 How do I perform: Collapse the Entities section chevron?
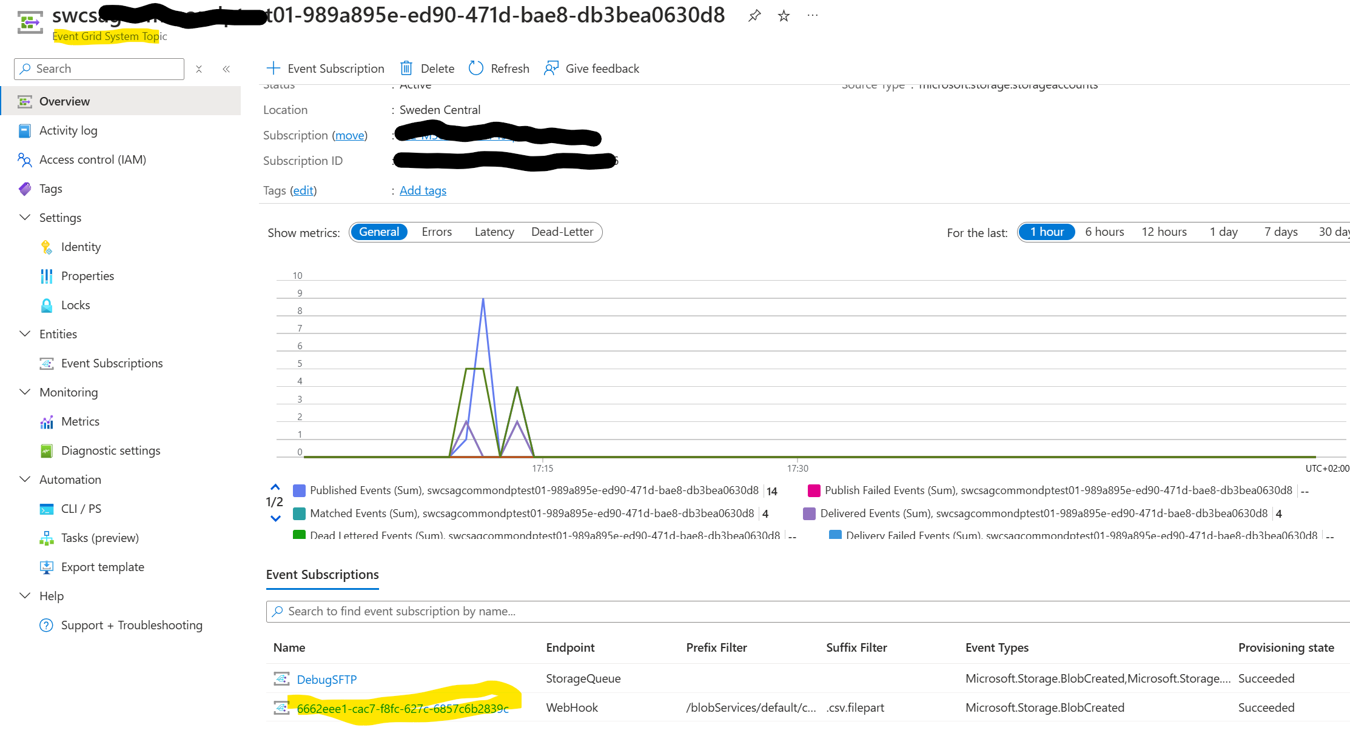25,334
